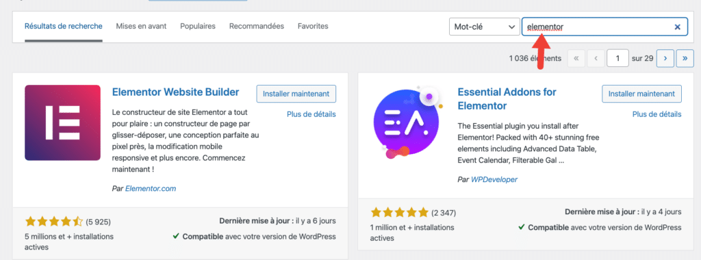Go to the next results page arrow
The width and height of the screenshot is (701, 260).
665,58
